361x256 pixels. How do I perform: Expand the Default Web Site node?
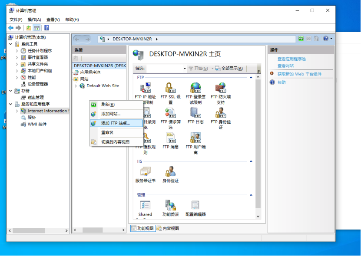(76, 86)
